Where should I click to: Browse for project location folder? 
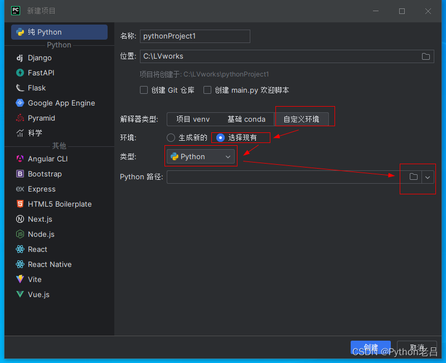(x=425, y=56)
